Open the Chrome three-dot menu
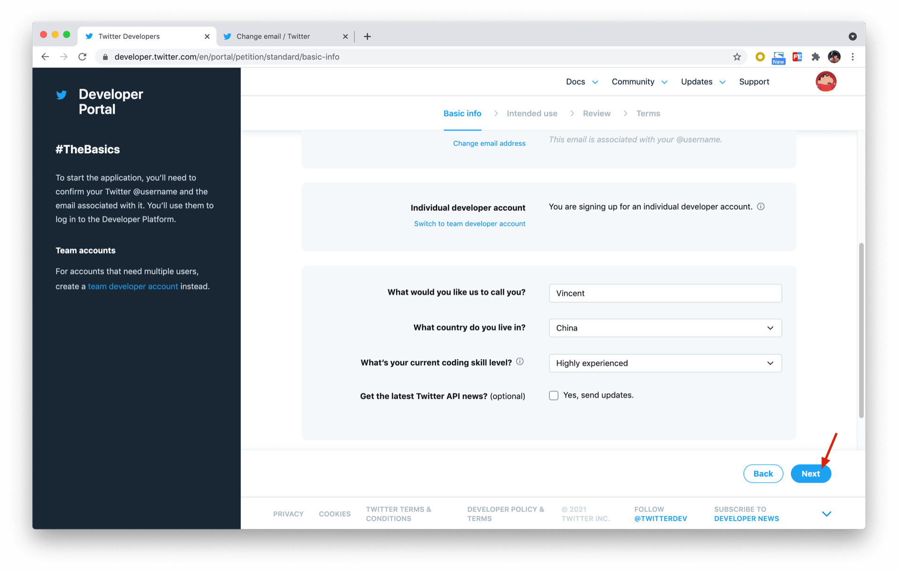898x572 pixels. tap(853, 57)
